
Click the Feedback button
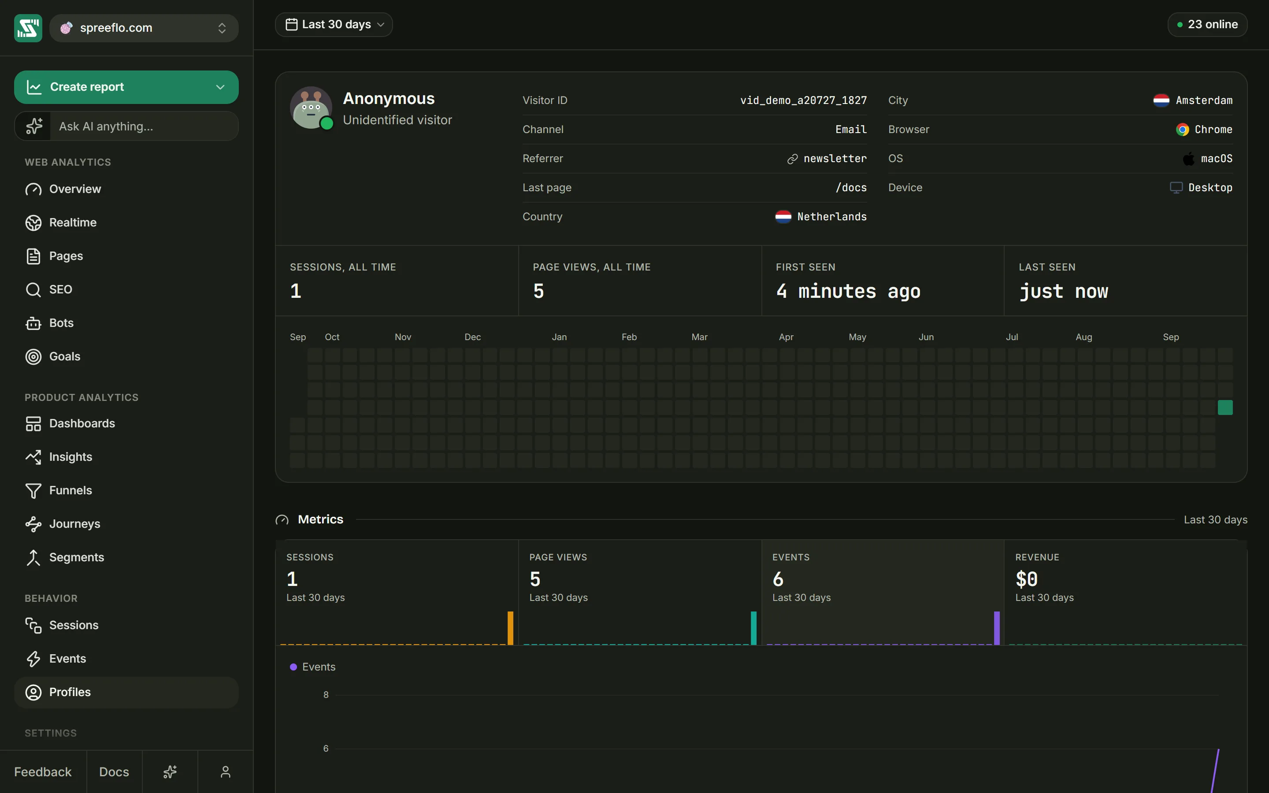tap(43, 771)
